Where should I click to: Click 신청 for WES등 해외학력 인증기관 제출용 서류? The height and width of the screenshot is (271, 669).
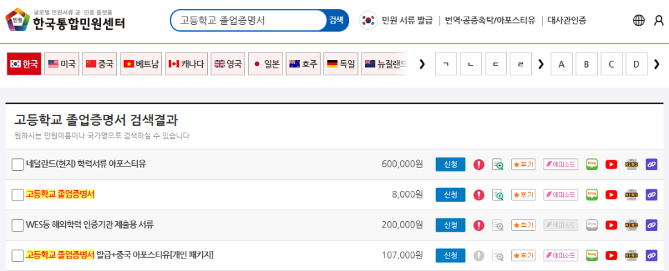[451, 225]
